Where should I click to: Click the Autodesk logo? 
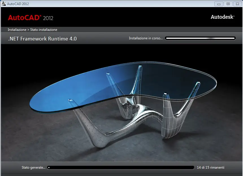tap(222, 17)
